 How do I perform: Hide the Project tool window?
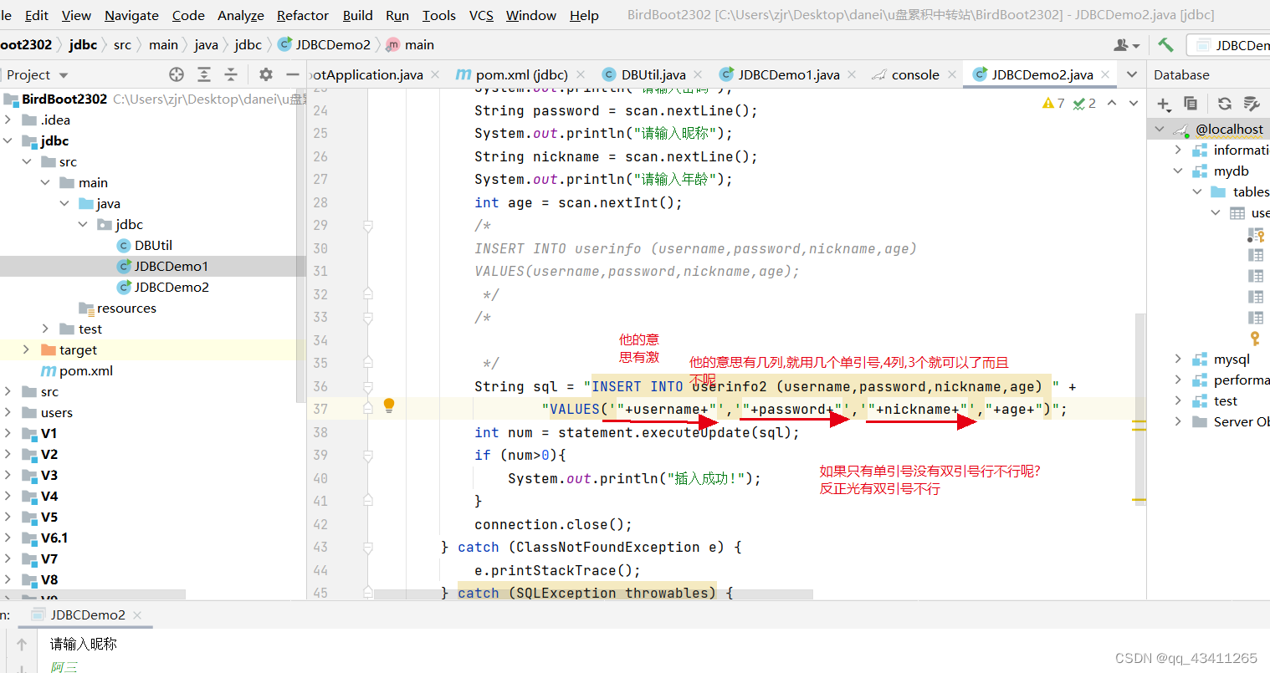(293, 74)
